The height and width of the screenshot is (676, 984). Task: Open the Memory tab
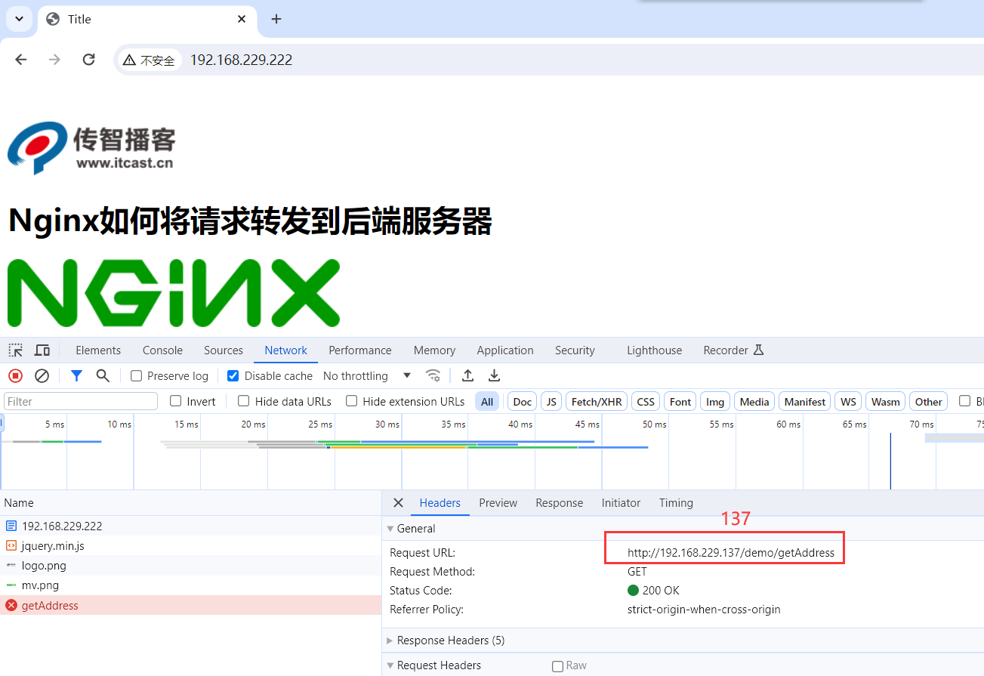point(434,350)
